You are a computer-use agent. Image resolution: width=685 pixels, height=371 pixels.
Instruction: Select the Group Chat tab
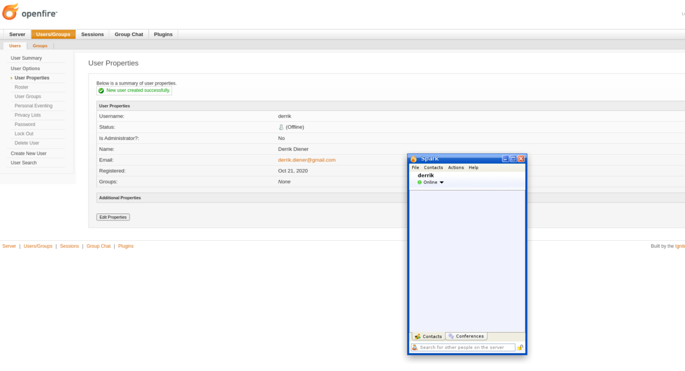(128, 34)
